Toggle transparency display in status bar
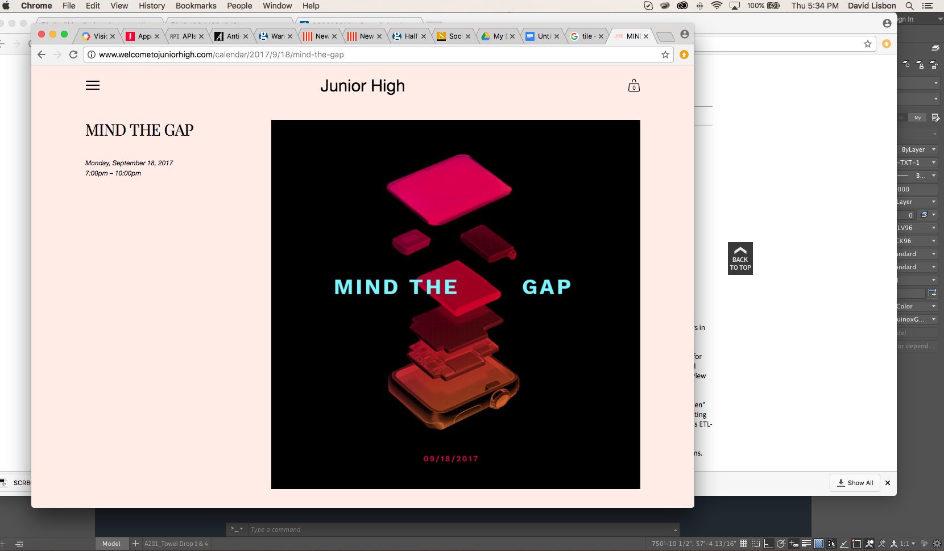This screenshot has height=551, width=944. [819, 544]
